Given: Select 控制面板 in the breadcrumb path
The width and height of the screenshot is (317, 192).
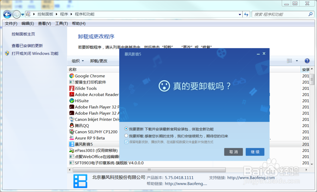Looking at the screenshot, I should coord(45,14).
